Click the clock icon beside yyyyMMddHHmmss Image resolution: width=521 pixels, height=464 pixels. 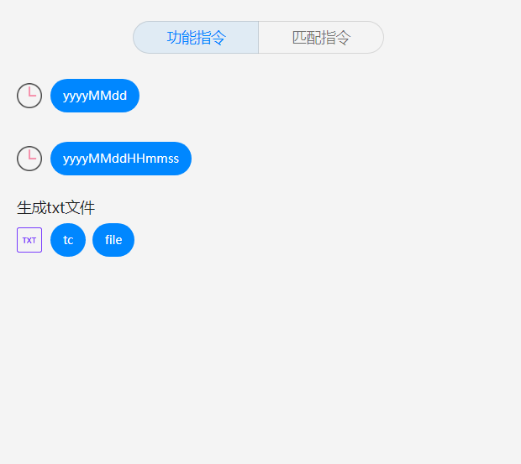29,159
